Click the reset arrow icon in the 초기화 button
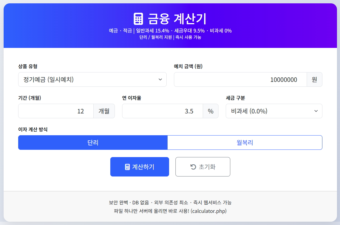 (x=193, y=167)
